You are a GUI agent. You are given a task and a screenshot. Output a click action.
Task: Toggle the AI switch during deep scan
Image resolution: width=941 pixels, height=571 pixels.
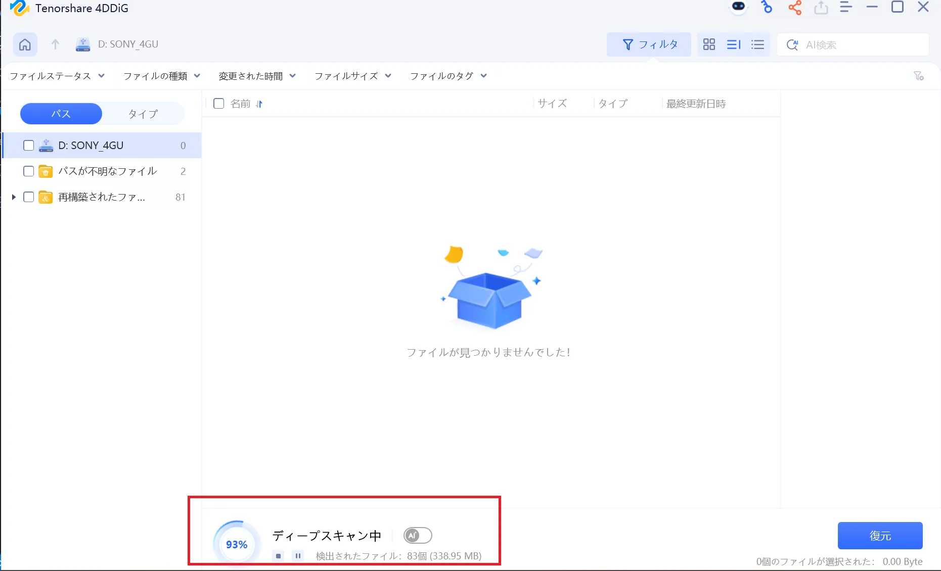(417, 535)
